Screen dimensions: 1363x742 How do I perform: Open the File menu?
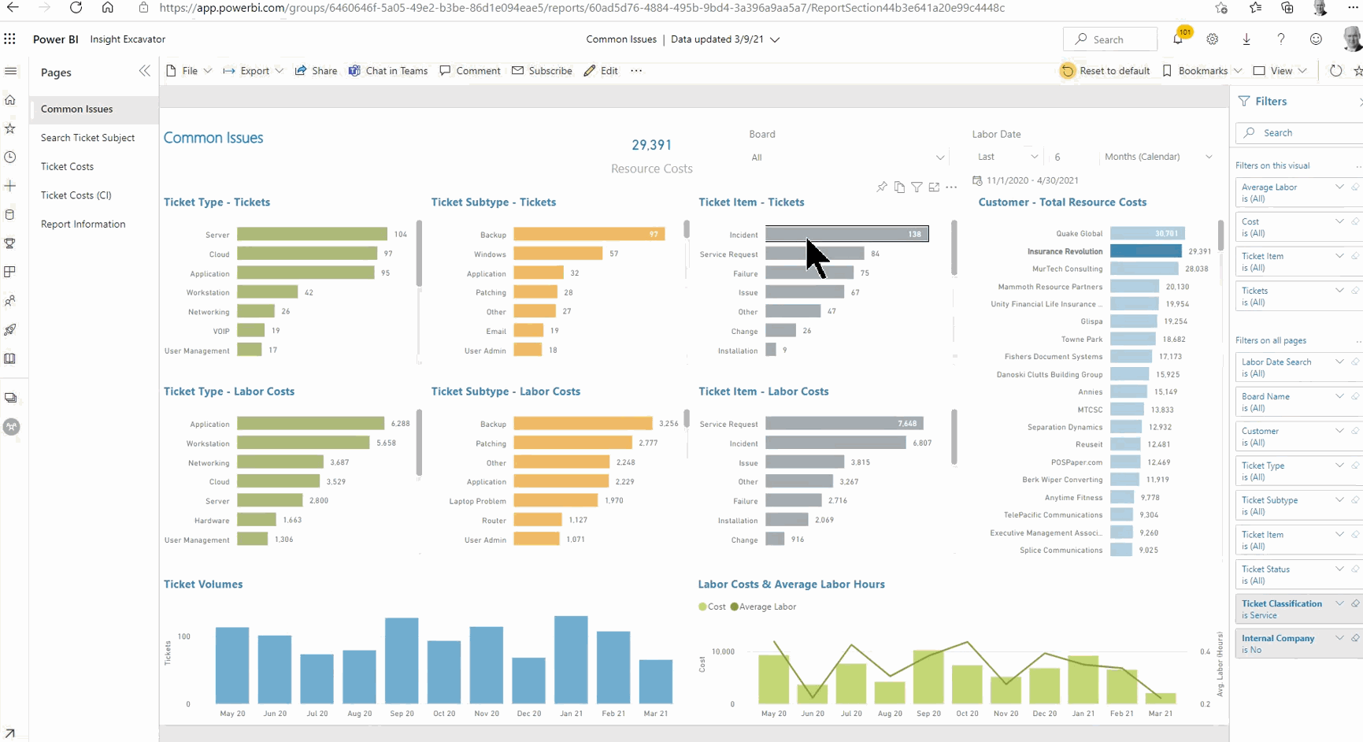click(189, 71)
